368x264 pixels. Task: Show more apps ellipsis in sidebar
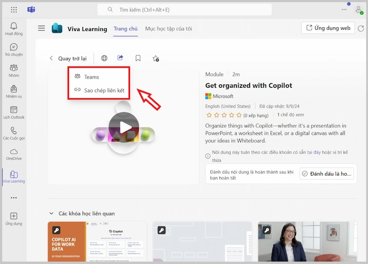14,198
